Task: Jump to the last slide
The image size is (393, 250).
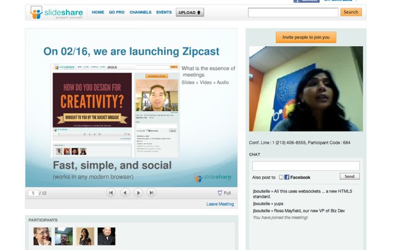Action: (x=151, y=193)
